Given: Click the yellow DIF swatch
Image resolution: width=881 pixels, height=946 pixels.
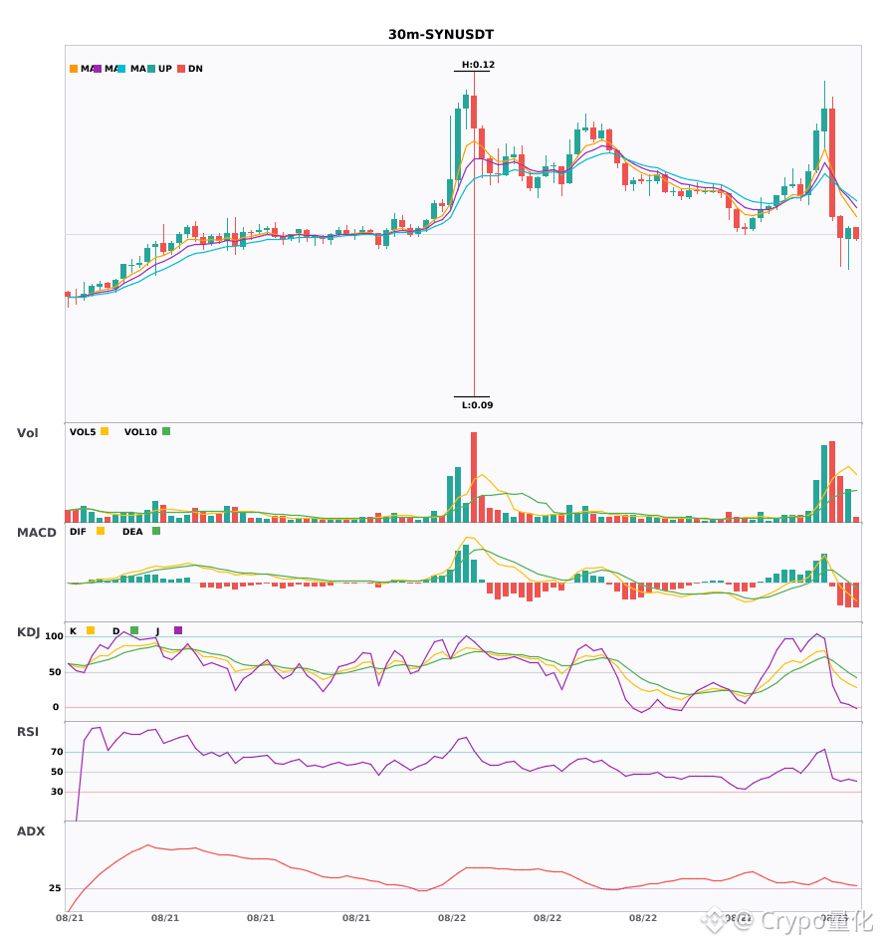Looking at the screenshot, I should pos(101,531).
